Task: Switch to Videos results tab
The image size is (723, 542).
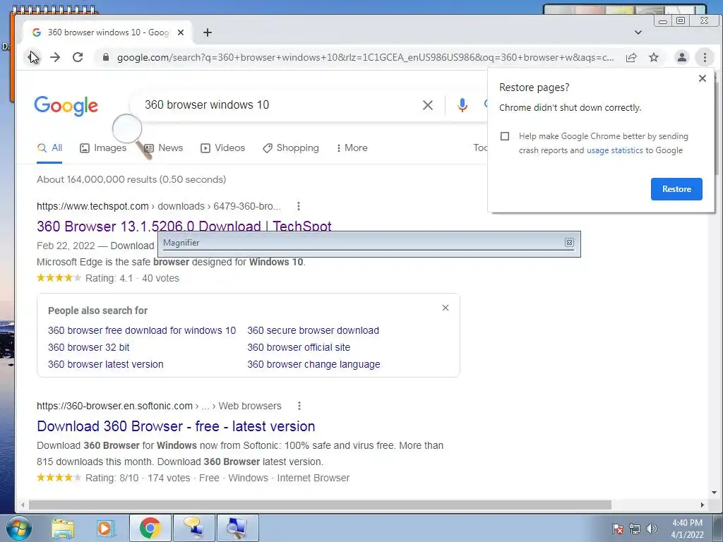Action: pos(222,148)
